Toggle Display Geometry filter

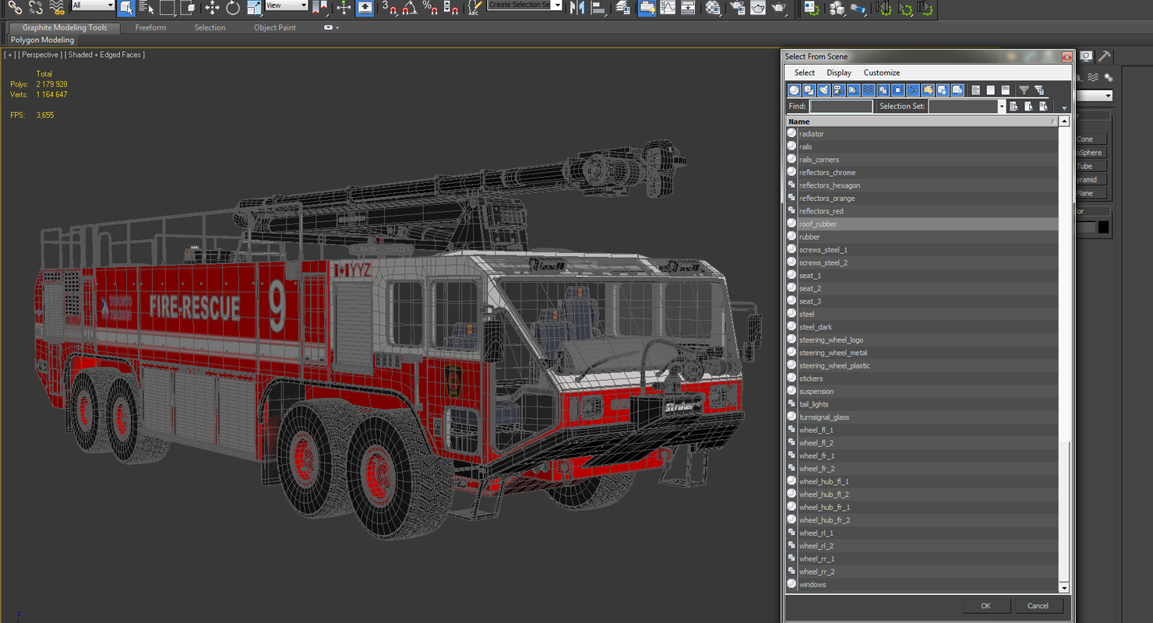(794, 90)
